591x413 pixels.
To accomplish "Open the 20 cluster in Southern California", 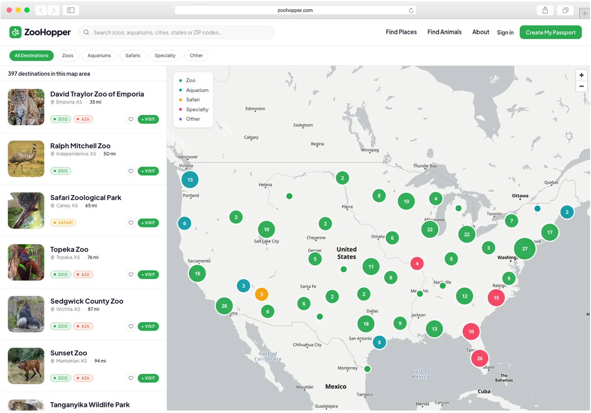I will tap(224, 306).
